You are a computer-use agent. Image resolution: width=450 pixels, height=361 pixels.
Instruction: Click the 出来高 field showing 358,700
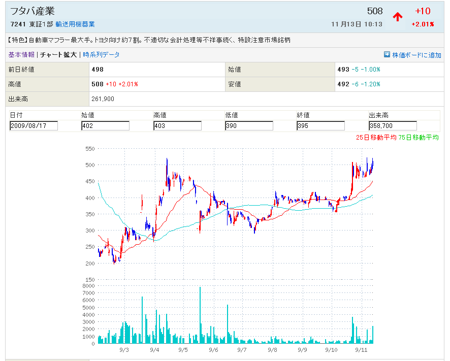(x=393, y=126)
